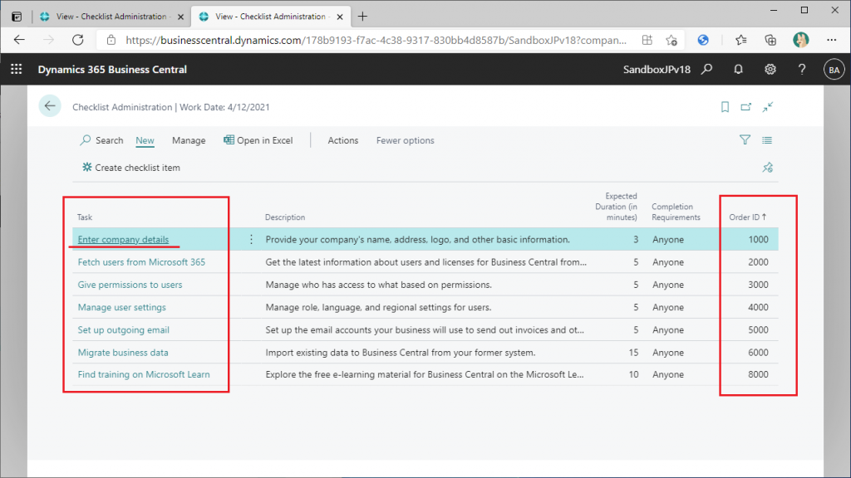The image size is (851, 478).
Task: Click the browser address bar URL
Action: point(376,40)
